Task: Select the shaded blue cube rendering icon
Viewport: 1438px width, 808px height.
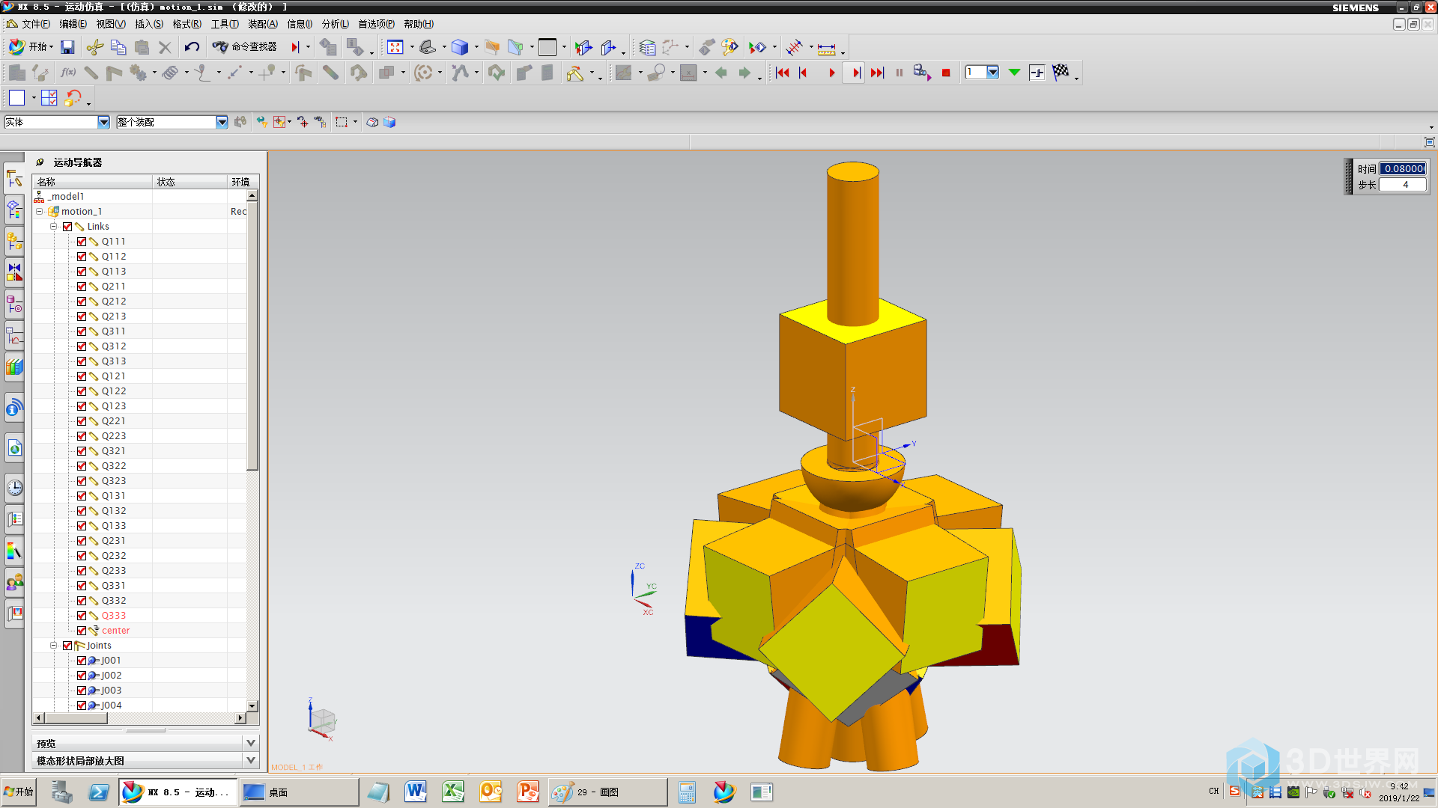Action: point(460,47)
